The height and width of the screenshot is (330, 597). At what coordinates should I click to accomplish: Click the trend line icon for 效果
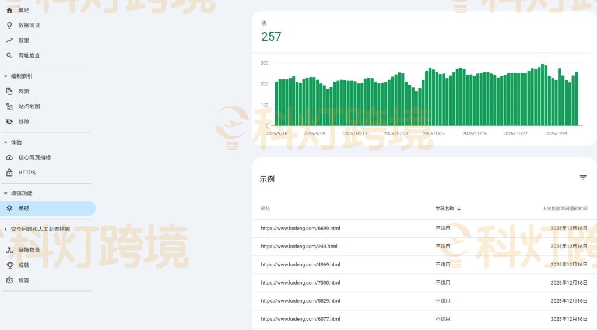tap(9, 40)
